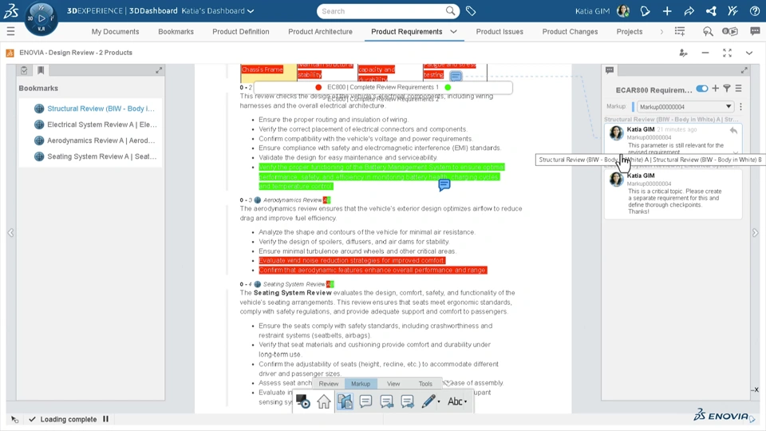Open the Product Requirements tab dropdown arrow
Screen dimensions: 766x431
(x=454, y=32)
